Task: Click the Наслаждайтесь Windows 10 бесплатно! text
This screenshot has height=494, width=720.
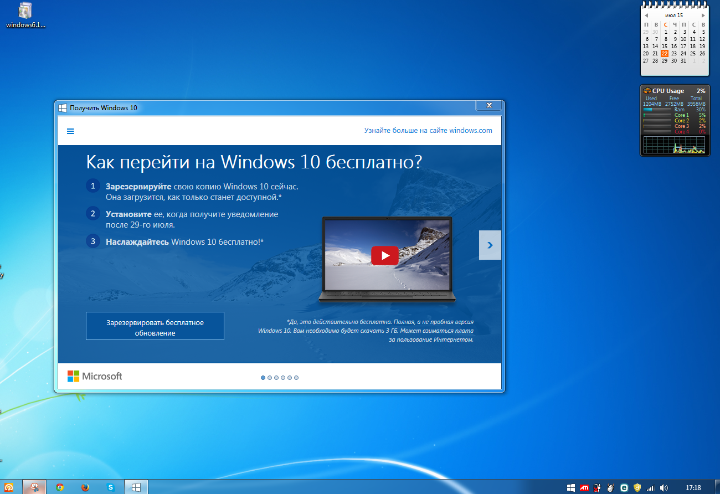Action: tap(184, 241)
